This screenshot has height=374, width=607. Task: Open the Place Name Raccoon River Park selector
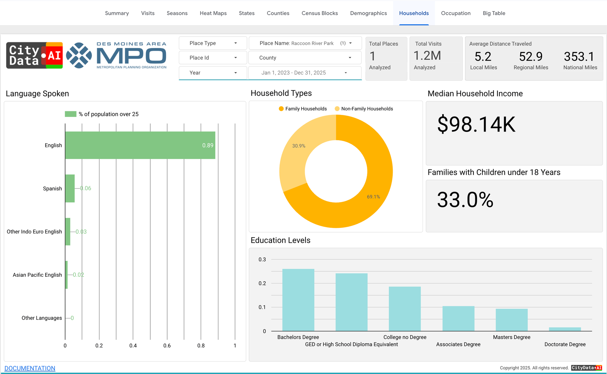305,43
